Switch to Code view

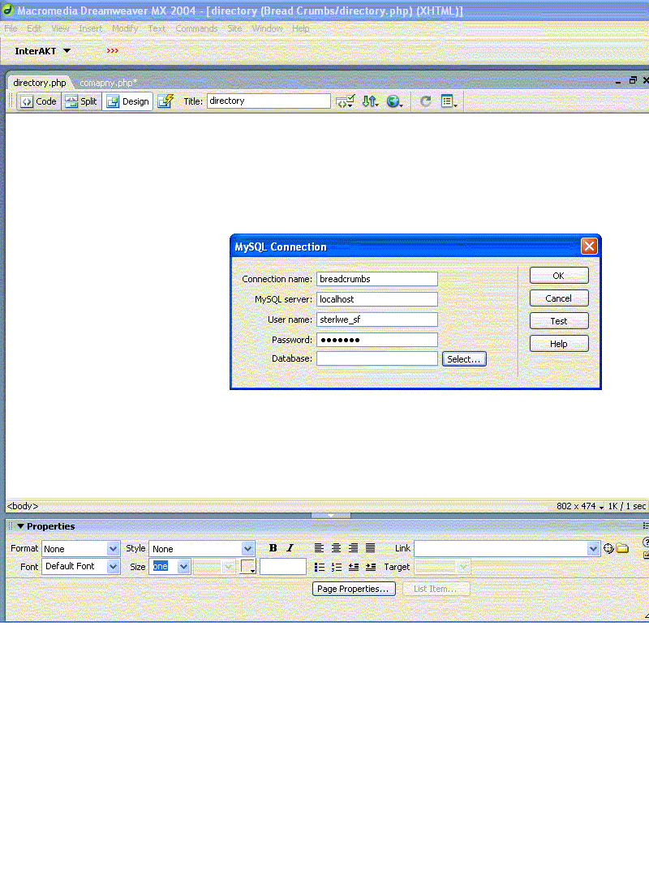point(39,101)
